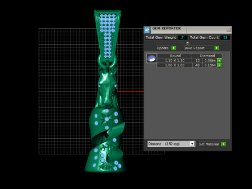Click the Total Gem Weight value .21

pos(183,37)
